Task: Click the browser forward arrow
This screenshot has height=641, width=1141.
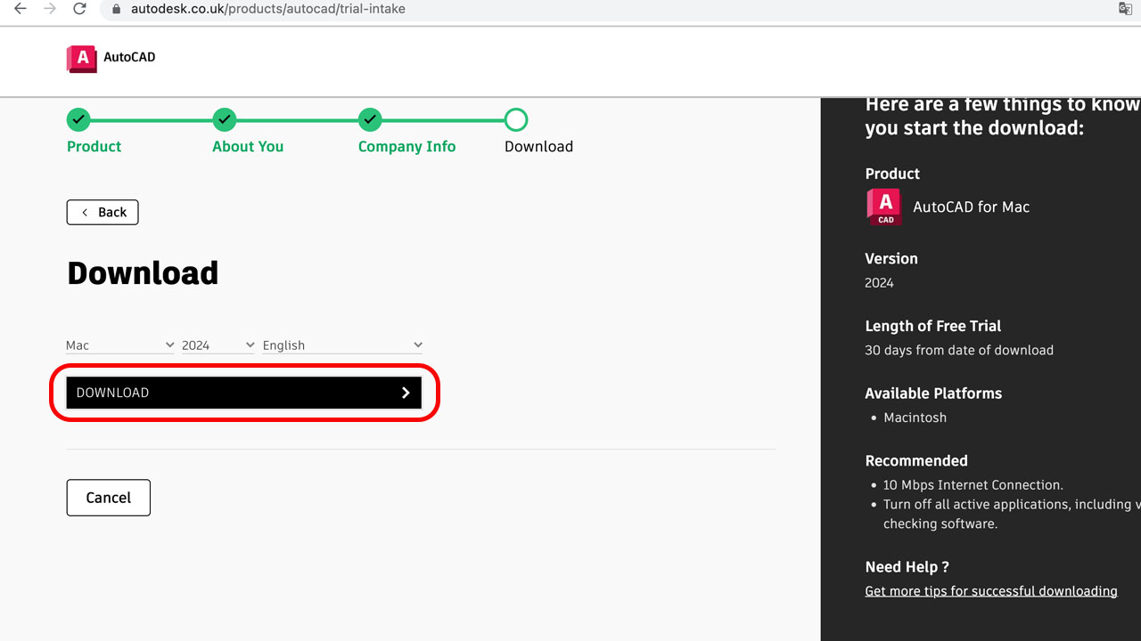Action: (x=50, y=9)
